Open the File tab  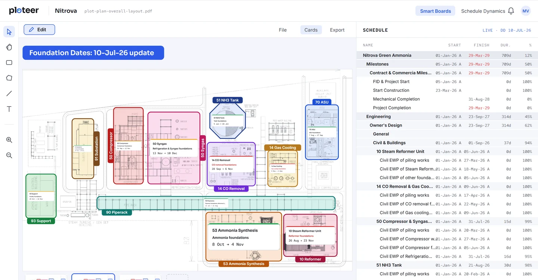tap(283, 30)
